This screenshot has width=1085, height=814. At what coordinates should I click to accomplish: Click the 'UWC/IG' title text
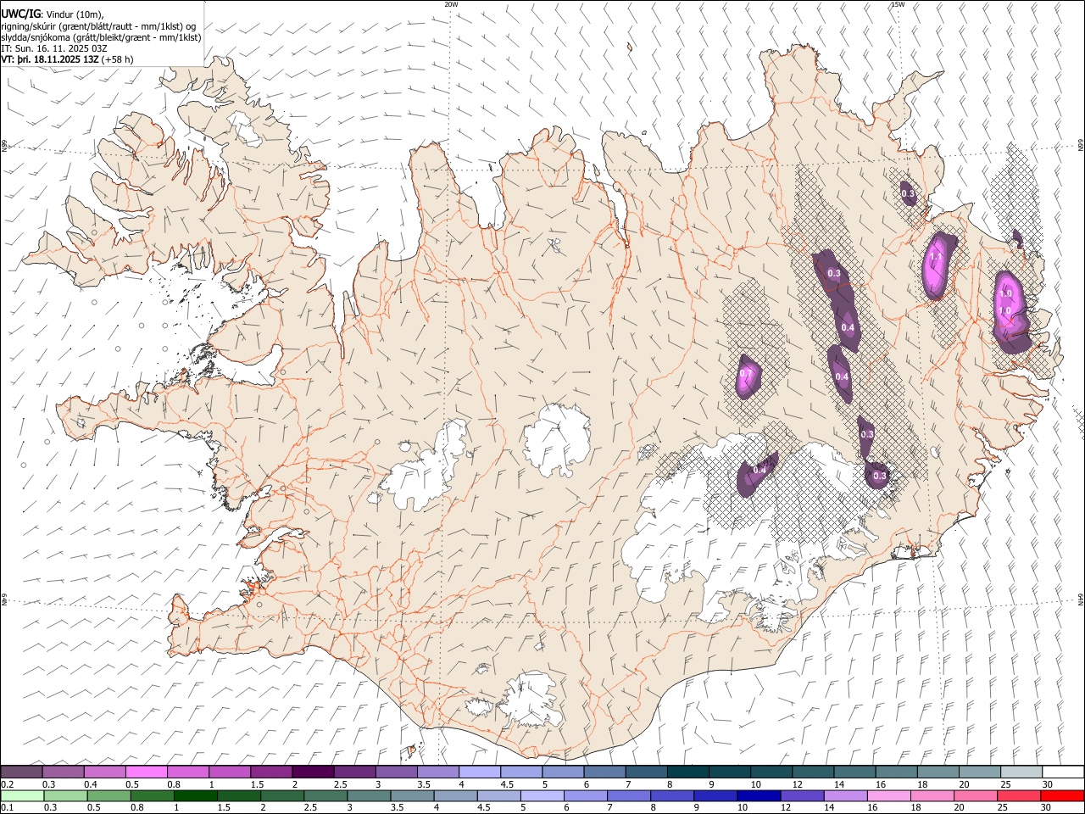coord(20,14)
